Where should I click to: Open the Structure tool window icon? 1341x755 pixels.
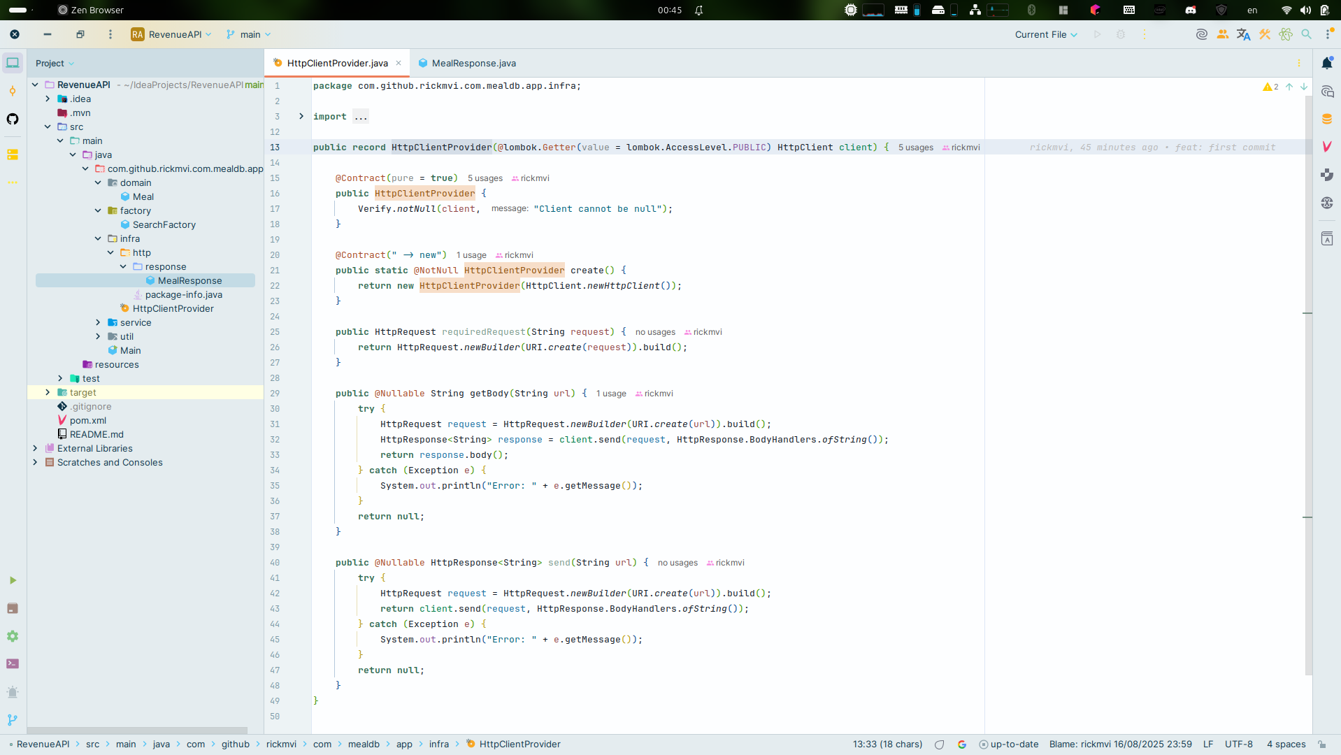pyautogui.click(x=13, y=154)
